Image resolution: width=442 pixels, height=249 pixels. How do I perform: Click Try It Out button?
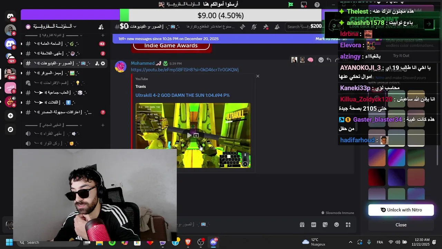[401, 56]
